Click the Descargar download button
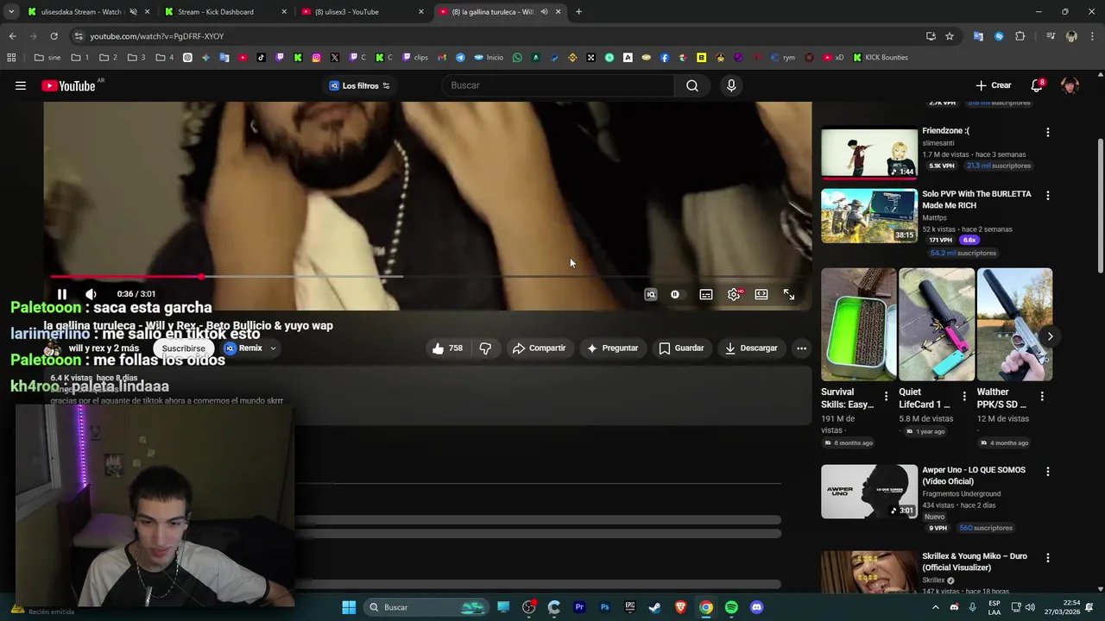 click(x=751, y=348)
